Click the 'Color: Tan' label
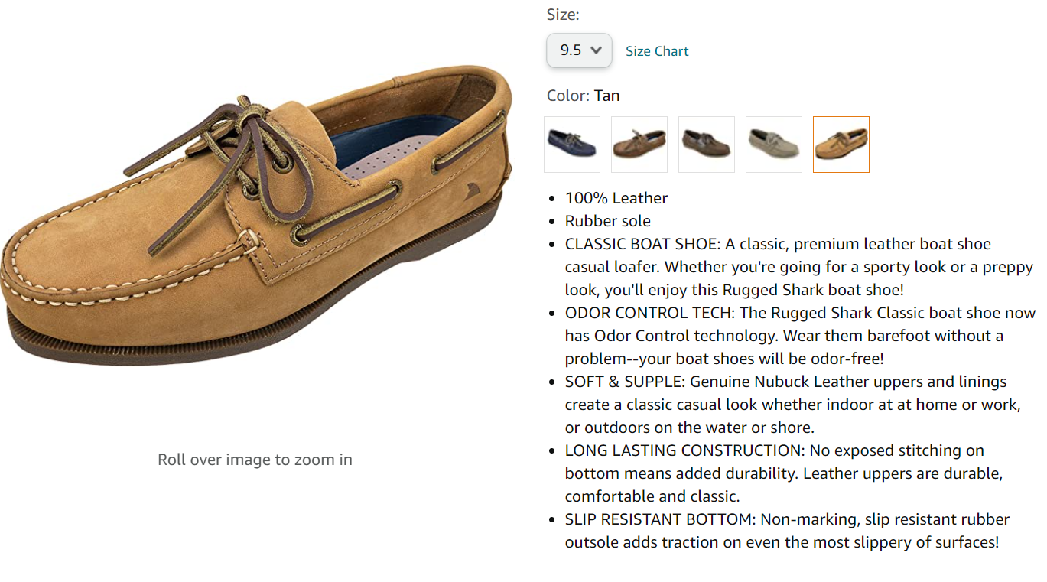Screen dimensions: 1047x582 coord(583,96)
